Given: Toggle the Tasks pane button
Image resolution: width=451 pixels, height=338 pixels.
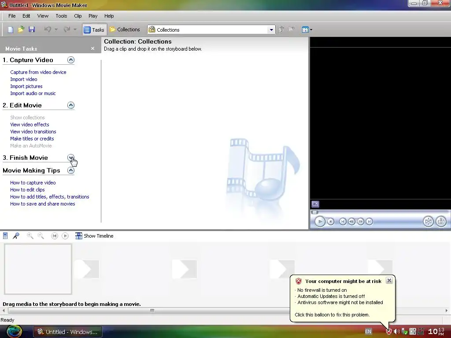Looking at the screenshot, I should pos(94,29).
